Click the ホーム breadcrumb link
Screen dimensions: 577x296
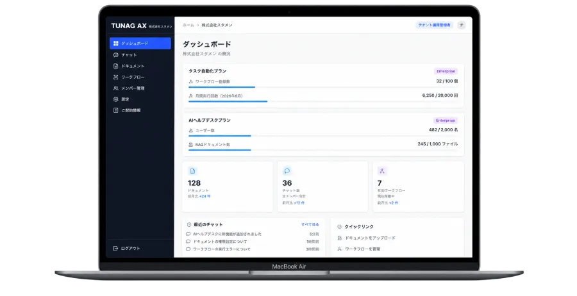(188, 25)
